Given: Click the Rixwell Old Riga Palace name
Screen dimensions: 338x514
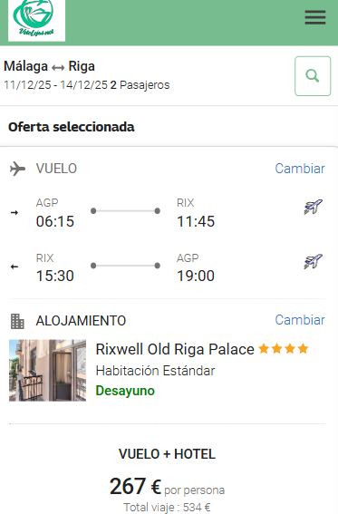Looking at the screenshot, I should click(175, 349).
